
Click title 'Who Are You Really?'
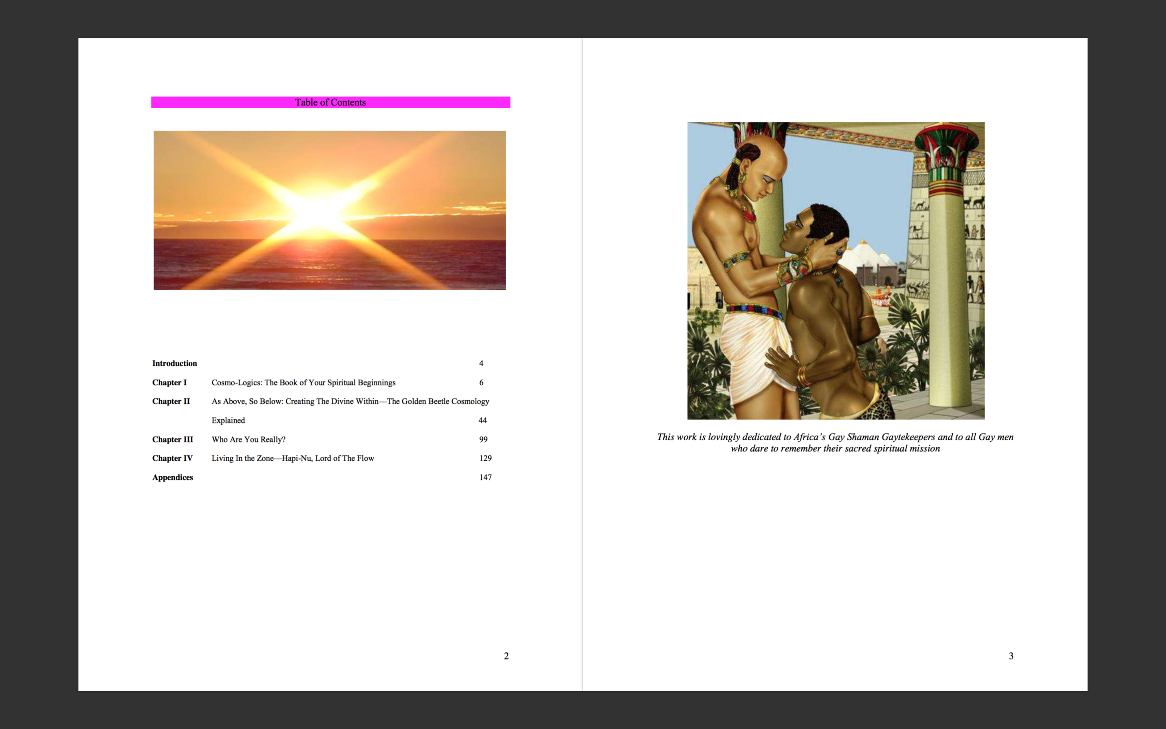[x=248, y=439]
